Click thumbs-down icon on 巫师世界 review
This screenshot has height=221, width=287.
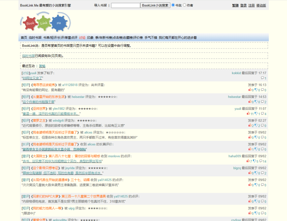[x=256, y=113]
